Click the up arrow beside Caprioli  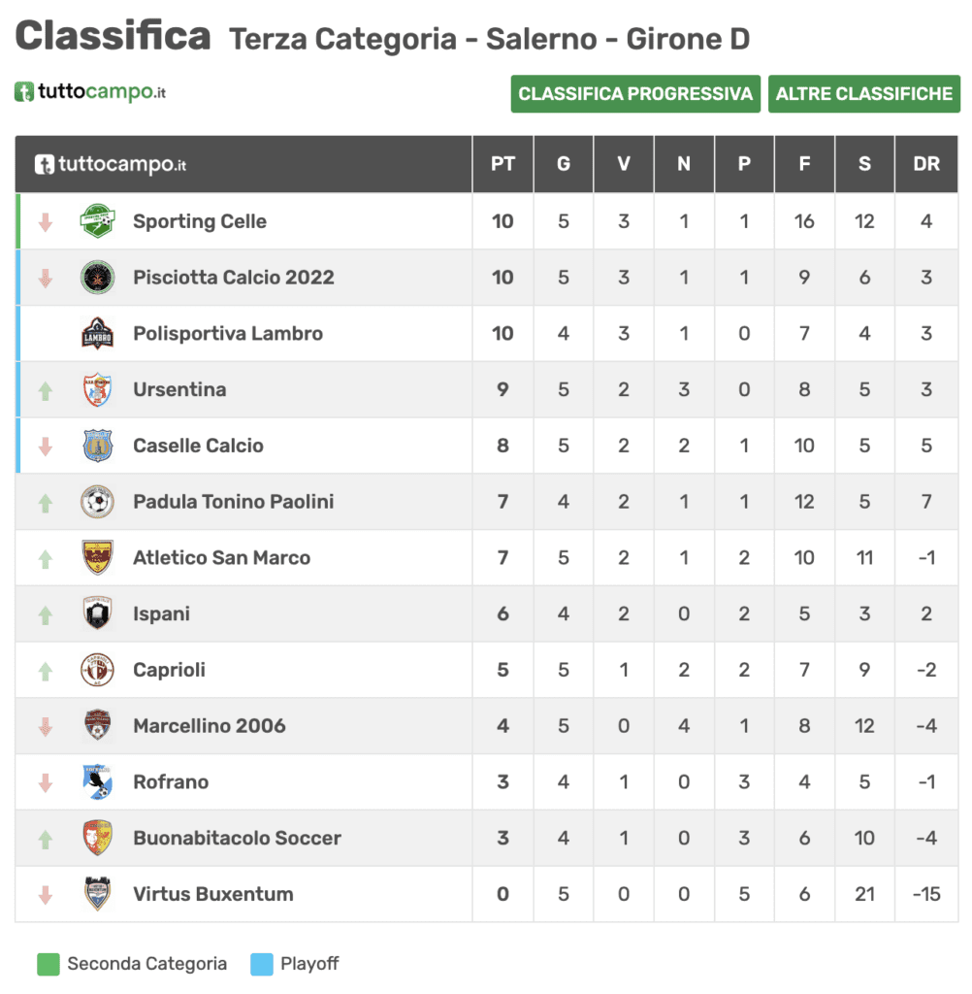(x=45, y=671)
